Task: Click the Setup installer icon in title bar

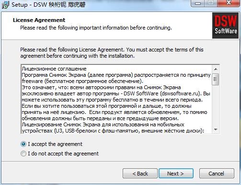Action: tap(5, 5)
